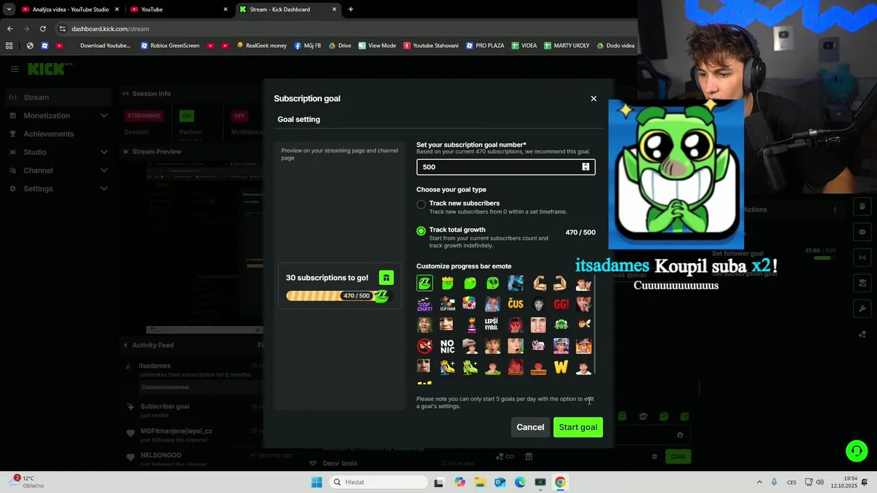Pick the crowned green blob emote
877x493 pixels.
[x=447, y=283]
